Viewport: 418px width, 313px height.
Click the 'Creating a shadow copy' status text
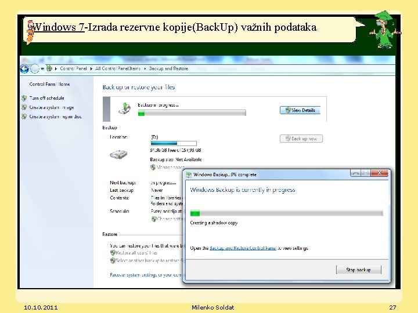tap(214, 223)
